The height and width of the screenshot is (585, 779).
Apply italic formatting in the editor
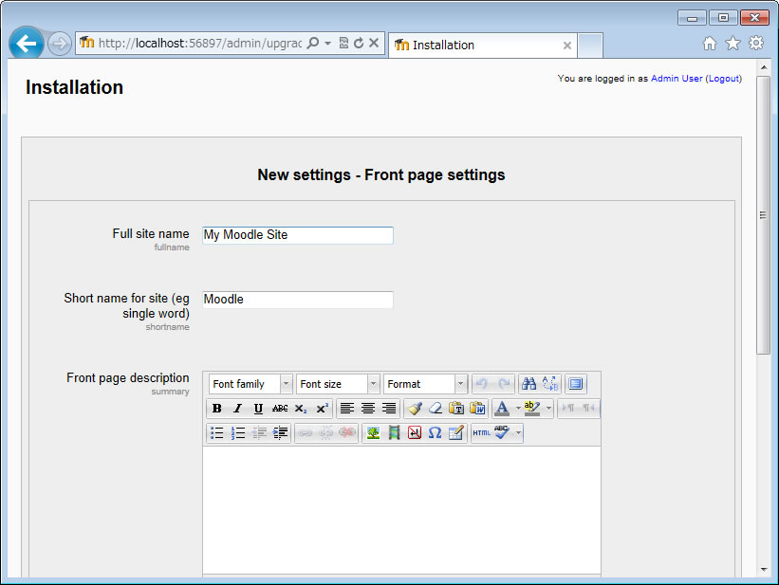point(237,409)
